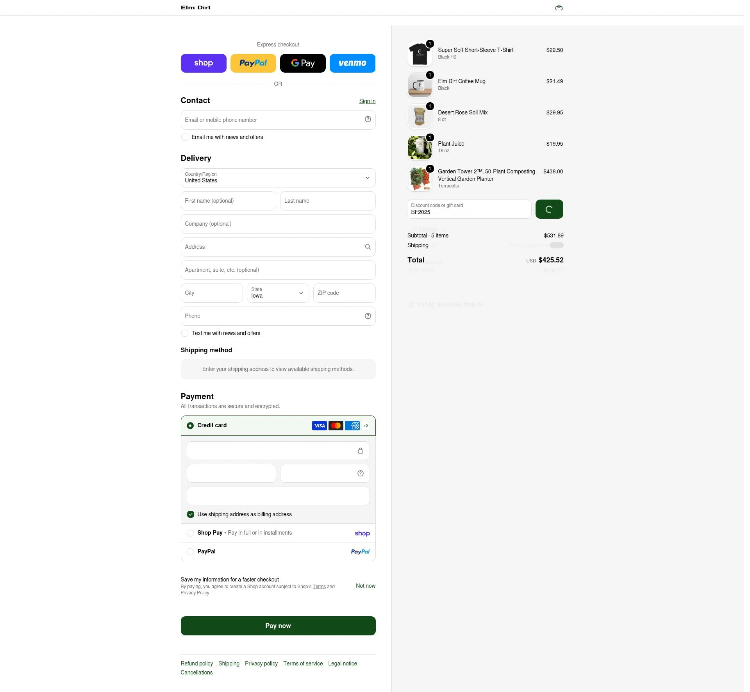
Task: Open the Refund policy link
Action: click(x=196, y=663)
